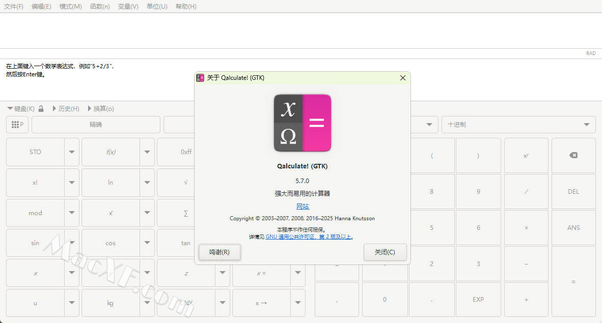
Task: Click the summation sigma key
Action: (x=186, y=213)
